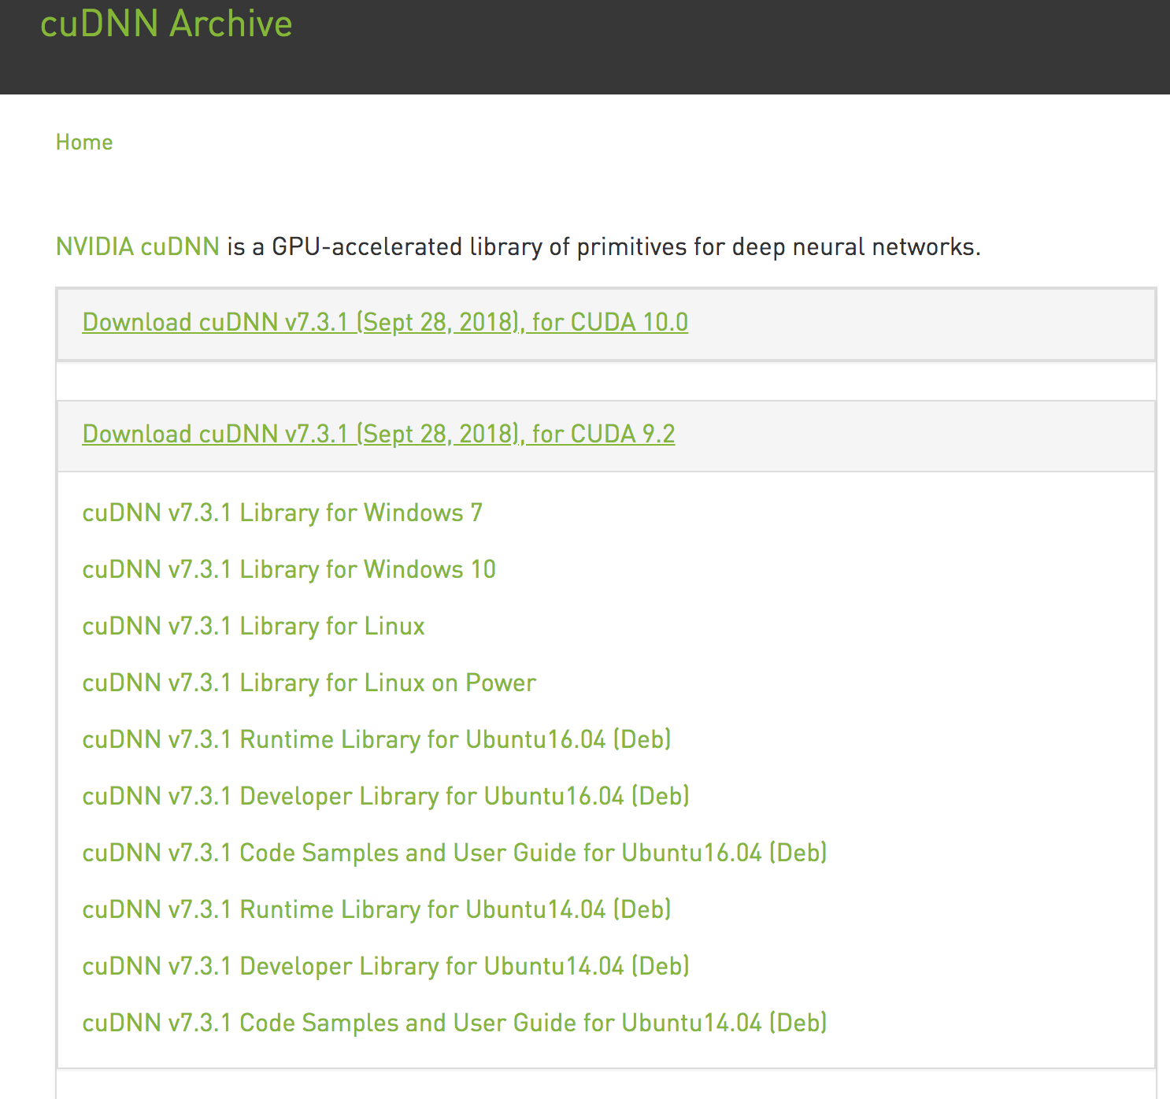1170x1099 pixels.
Task: Open Code Samples and User Guide for Ubuntu16.04
Action: pyautogui.click(x=454, y=853)
